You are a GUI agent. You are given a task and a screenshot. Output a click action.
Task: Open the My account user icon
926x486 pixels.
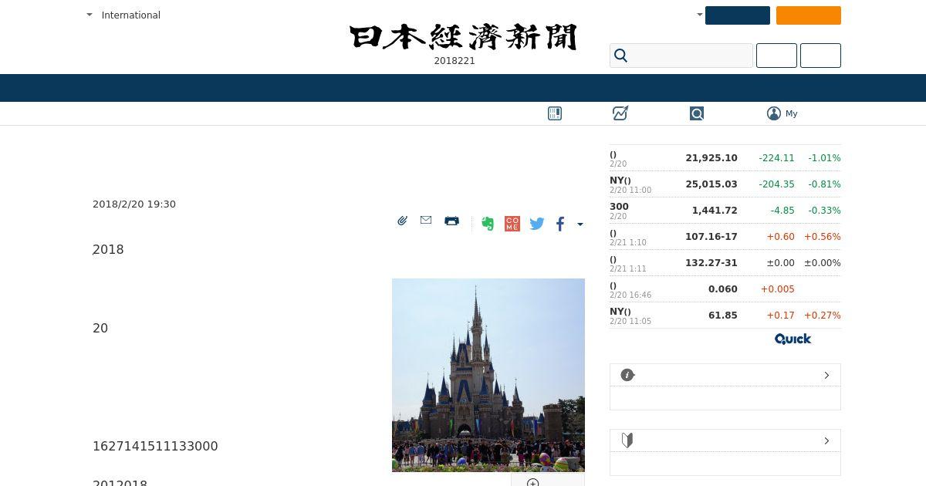click(774, 113)
